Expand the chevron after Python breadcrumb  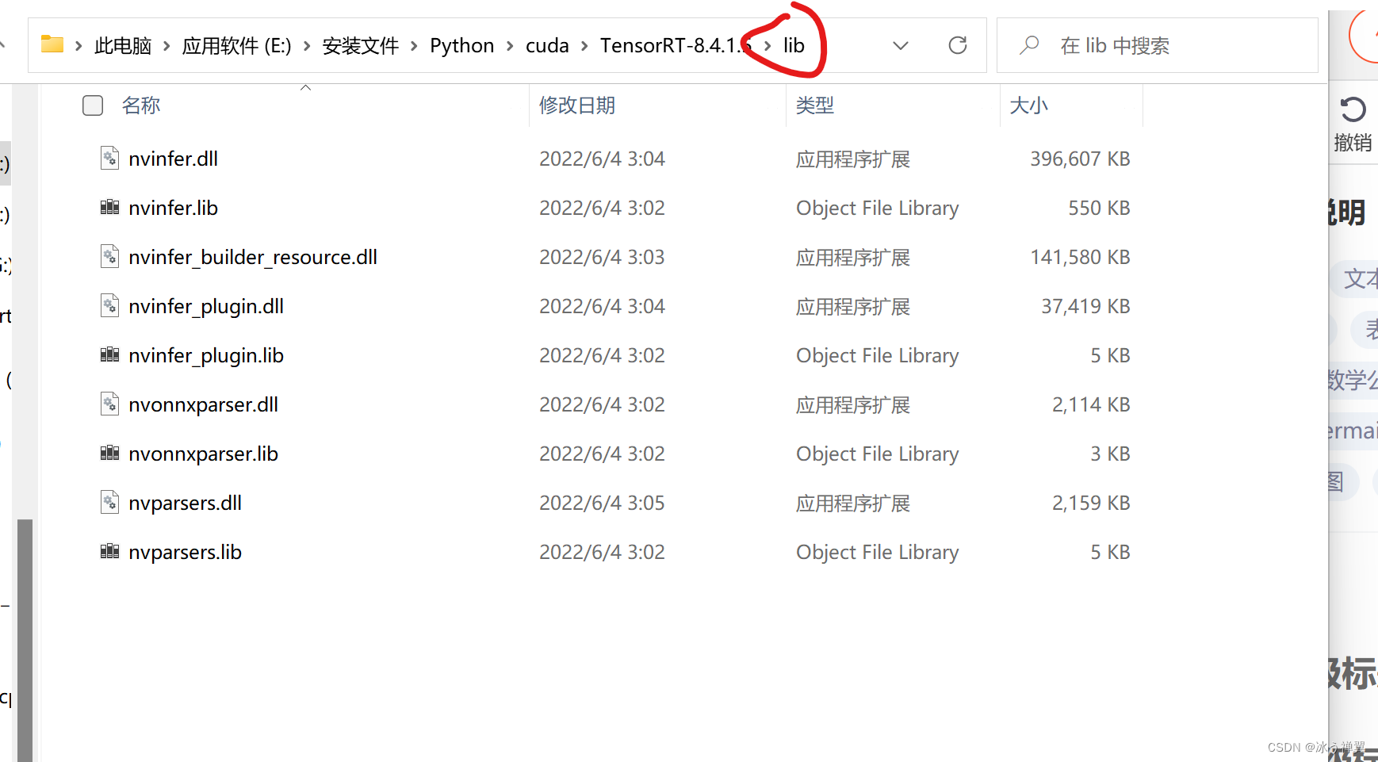tap(510, 46)
